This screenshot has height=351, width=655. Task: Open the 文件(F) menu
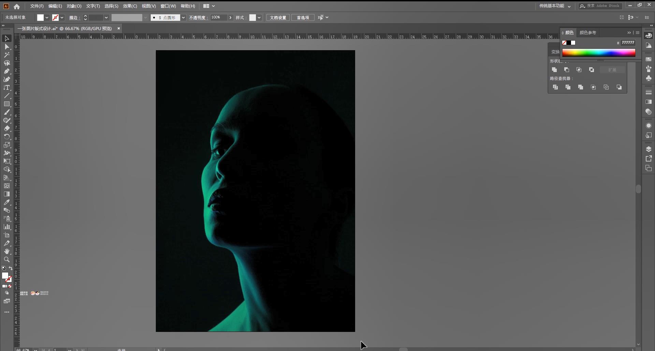tap(37, 6)
